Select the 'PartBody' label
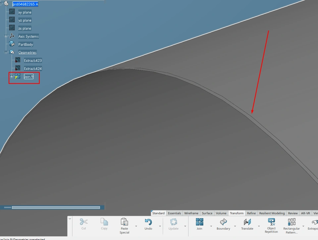Image resolution: width=318 pixels, height=240 pixels. click(x=26, y=44)
